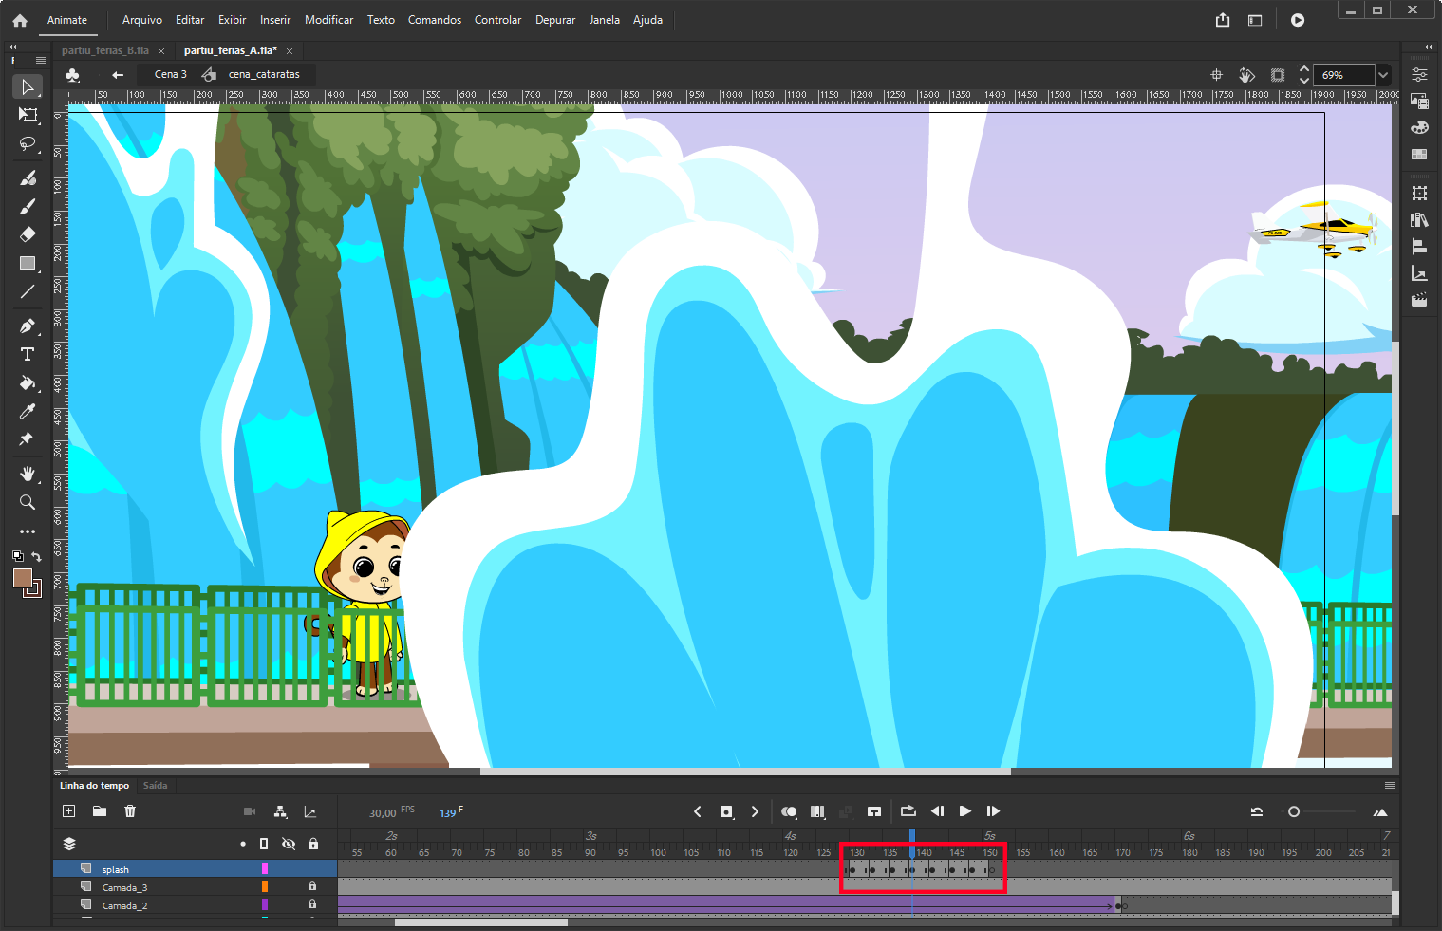Select the splash layer in timeline

pos(116,869)
